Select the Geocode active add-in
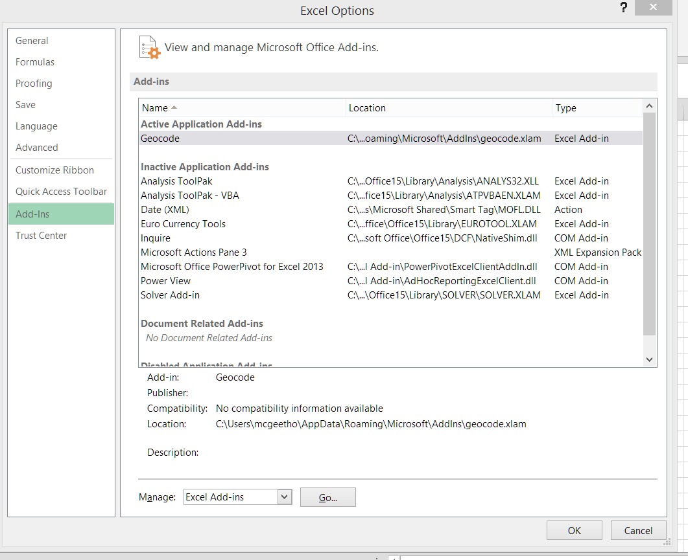The image size is (688, 560). (x=160, y=139)
